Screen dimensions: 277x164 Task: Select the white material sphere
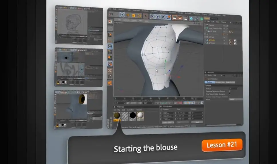[x=140, y=116]
